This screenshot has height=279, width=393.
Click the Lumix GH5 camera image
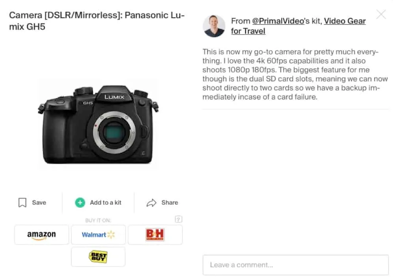click(98, 125)
